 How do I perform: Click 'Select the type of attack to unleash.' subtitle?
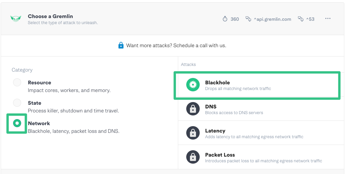coord(63,23)
